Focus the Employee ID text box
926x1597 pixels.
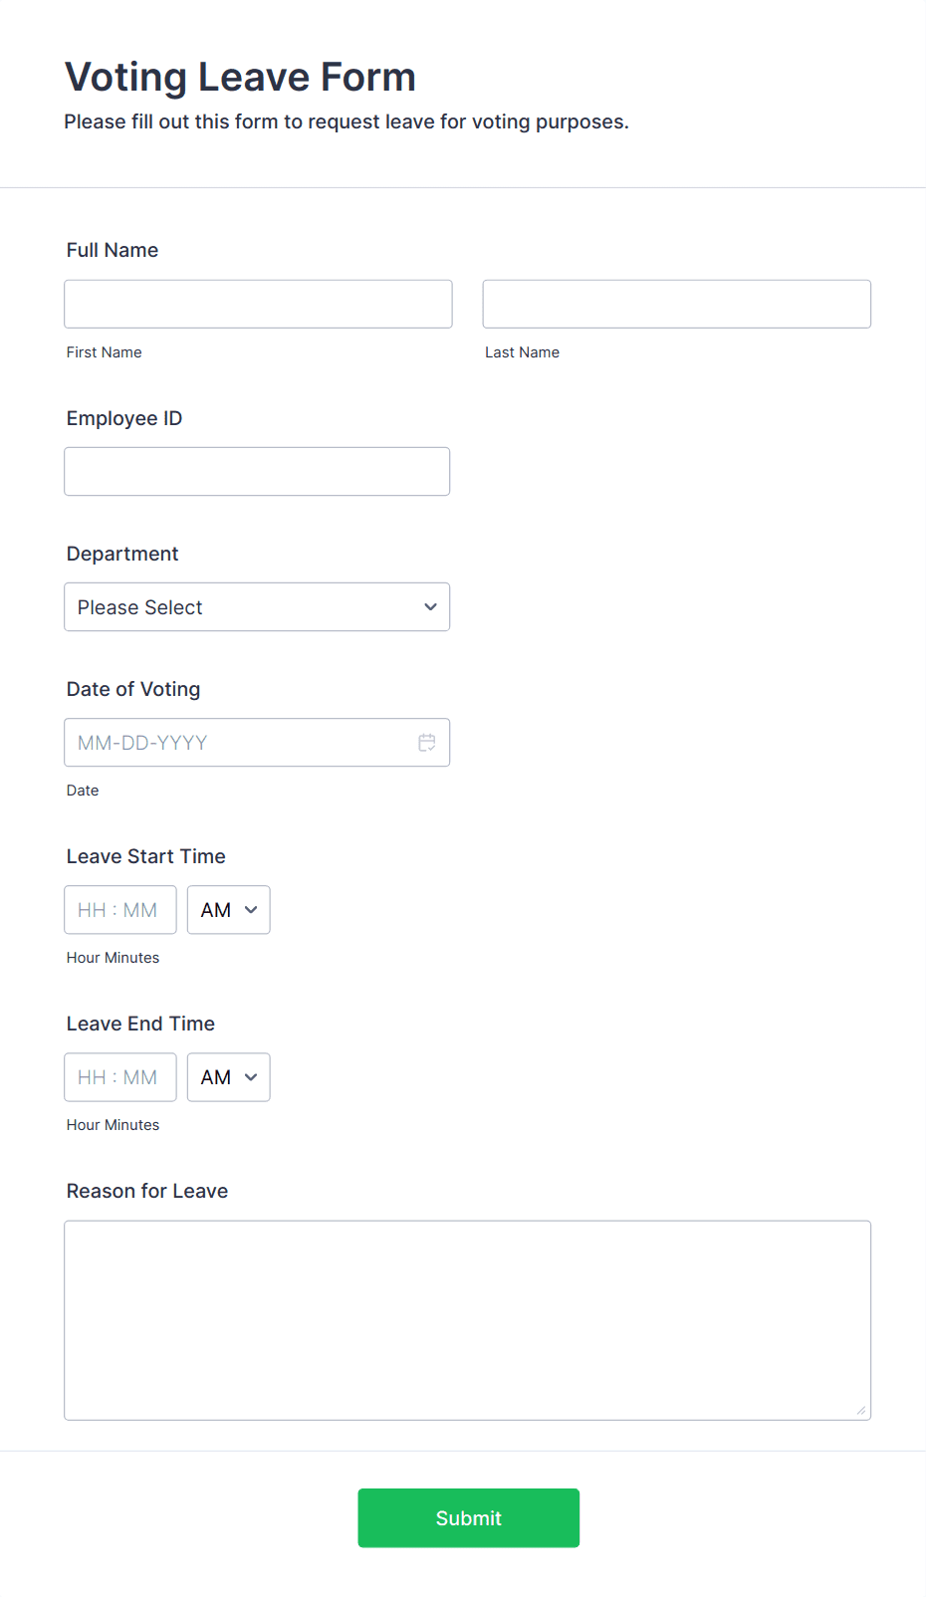point(257,471)
